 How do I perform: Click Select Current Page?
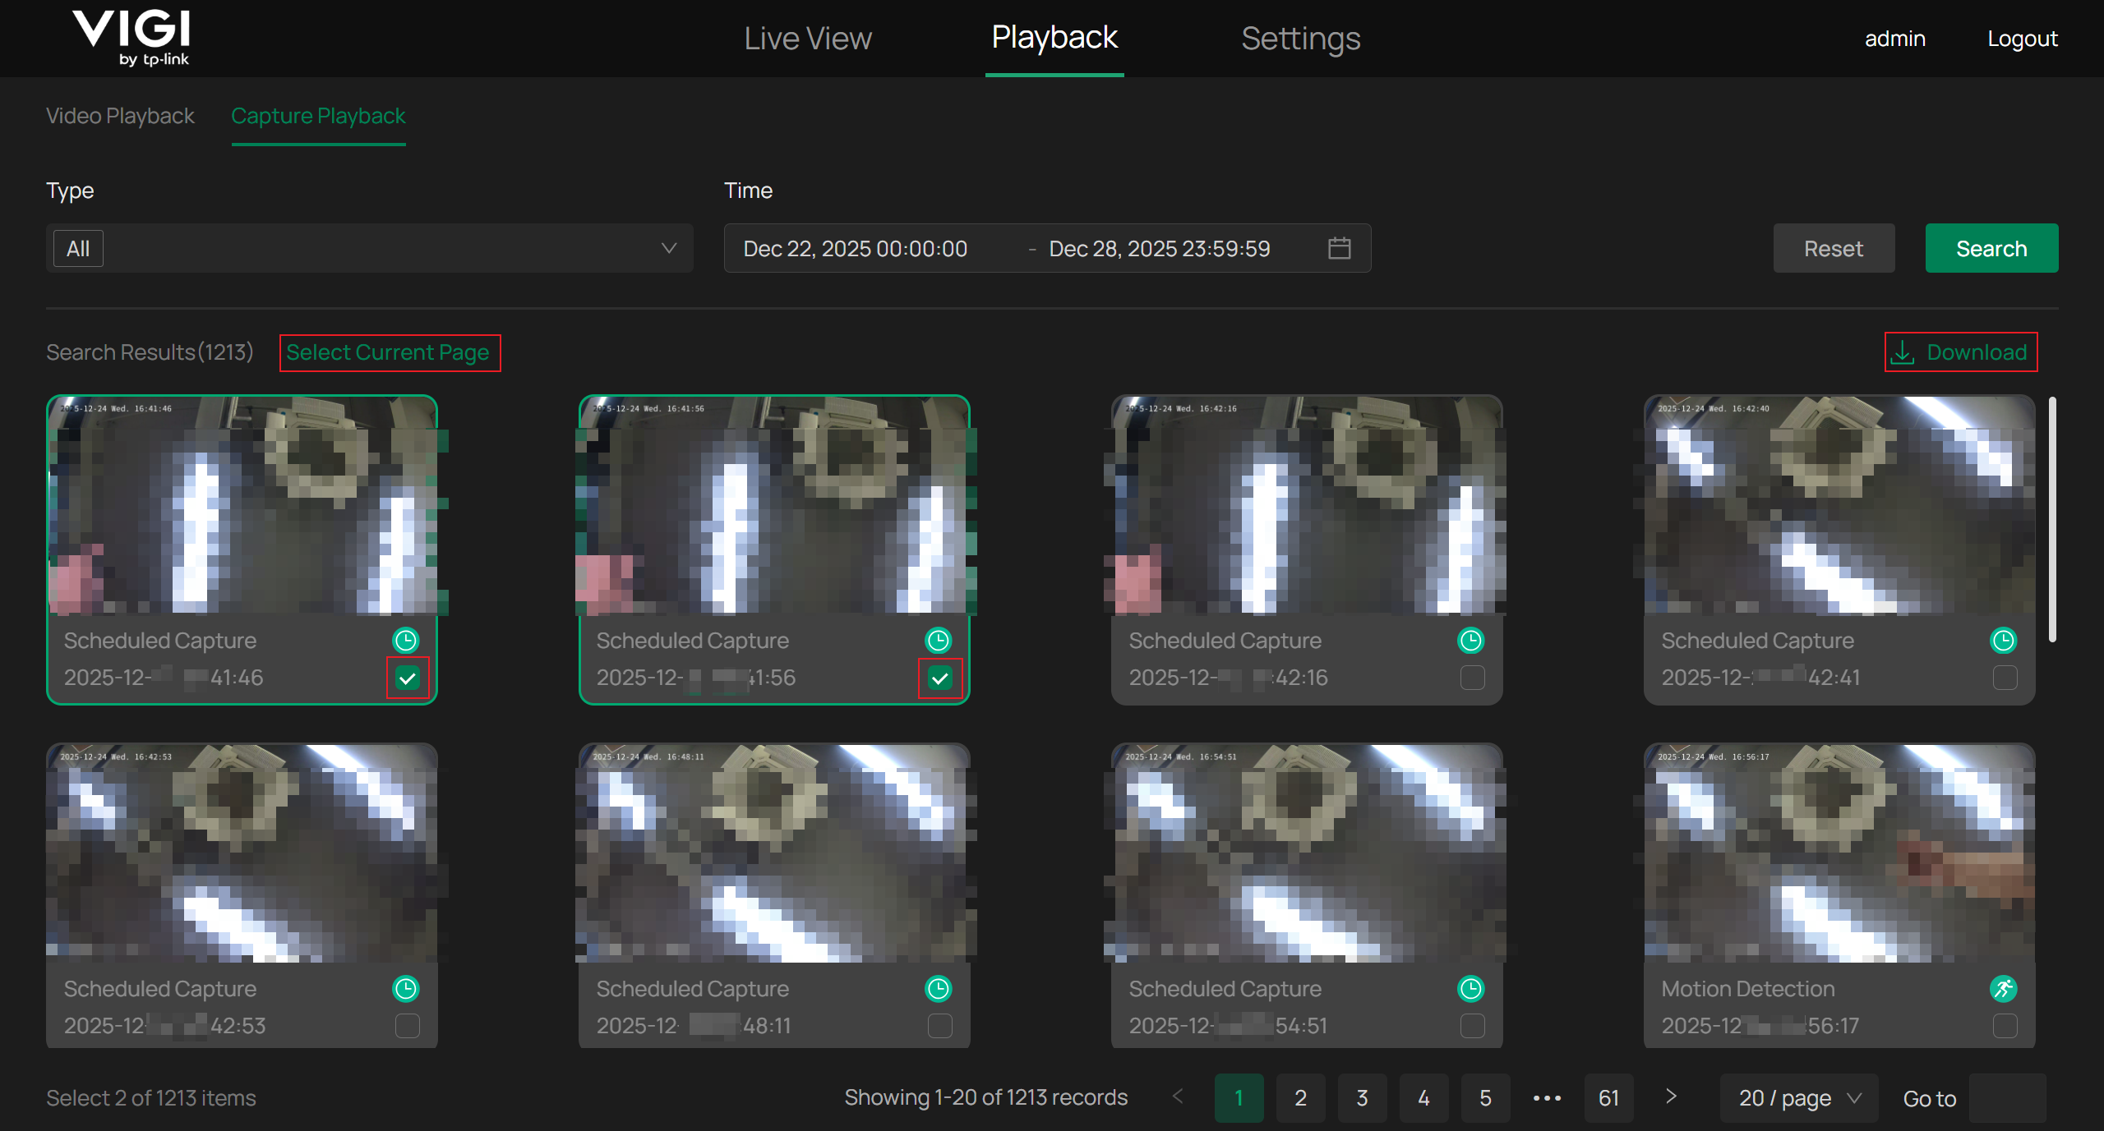click(390, 352)
